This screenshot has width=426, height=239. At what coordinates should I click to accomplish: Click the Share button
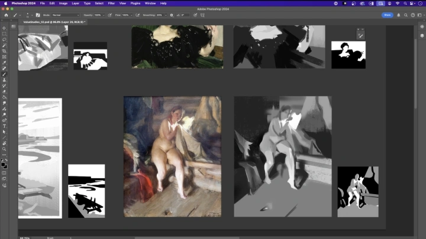(387, 15)
